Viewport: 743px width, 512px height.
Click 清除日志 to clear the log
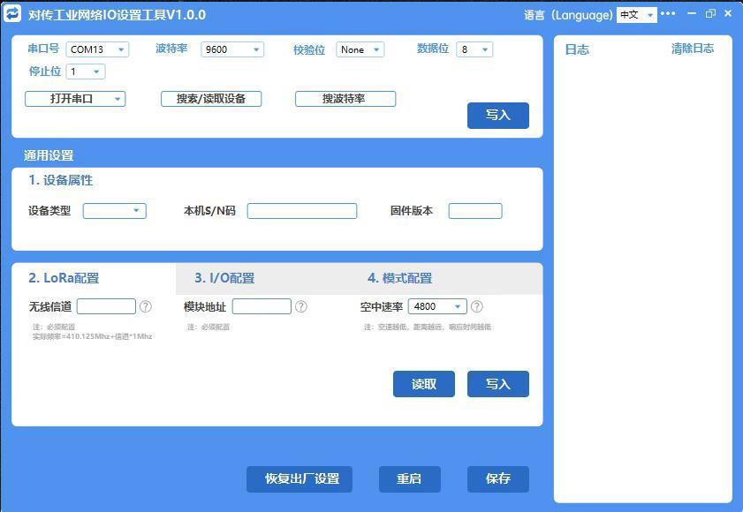click(x=692, y=49)
